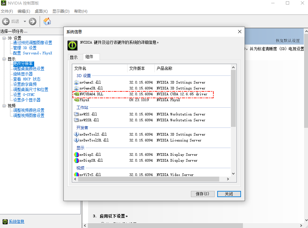
Task: Click the nvGameSR.dll file icon
Action: [76, 88]
